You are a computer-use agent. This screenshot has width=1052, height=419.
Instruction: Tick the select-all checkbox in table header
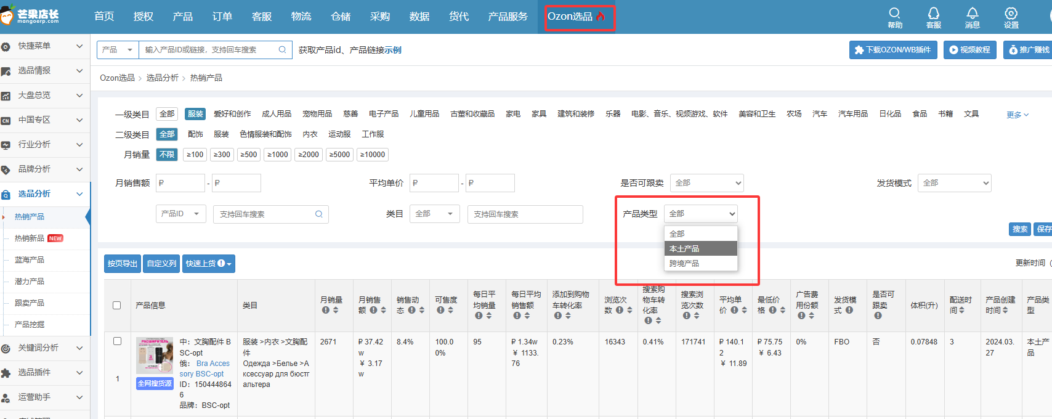[117, 305]
